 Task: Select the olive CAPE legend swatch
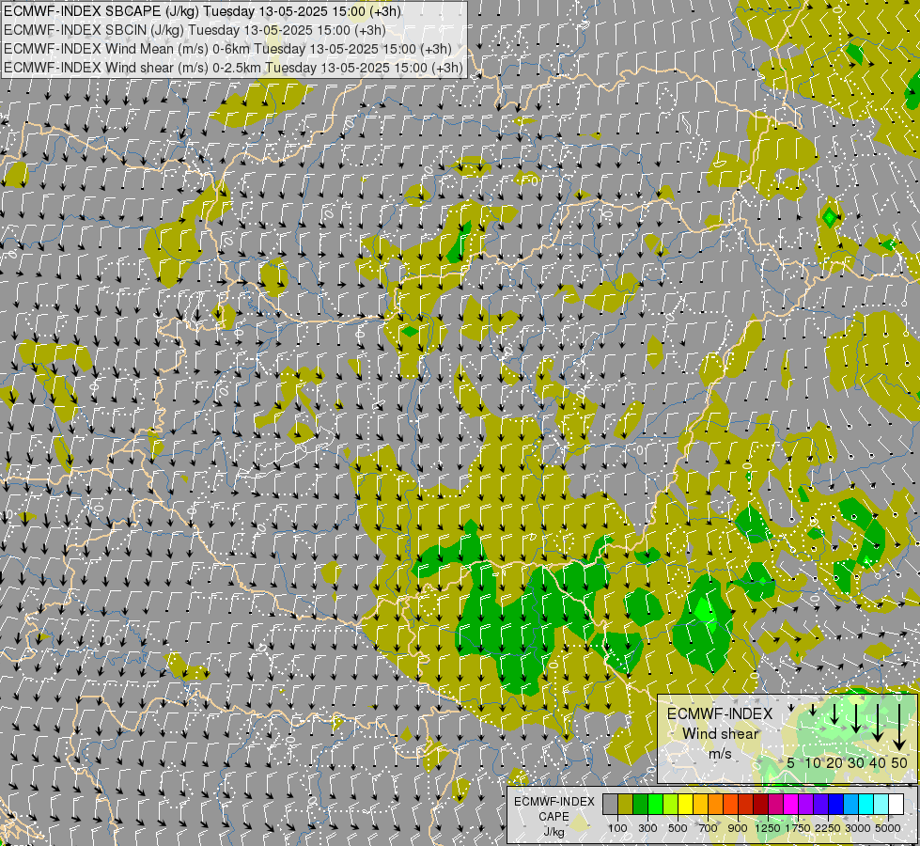626,805
